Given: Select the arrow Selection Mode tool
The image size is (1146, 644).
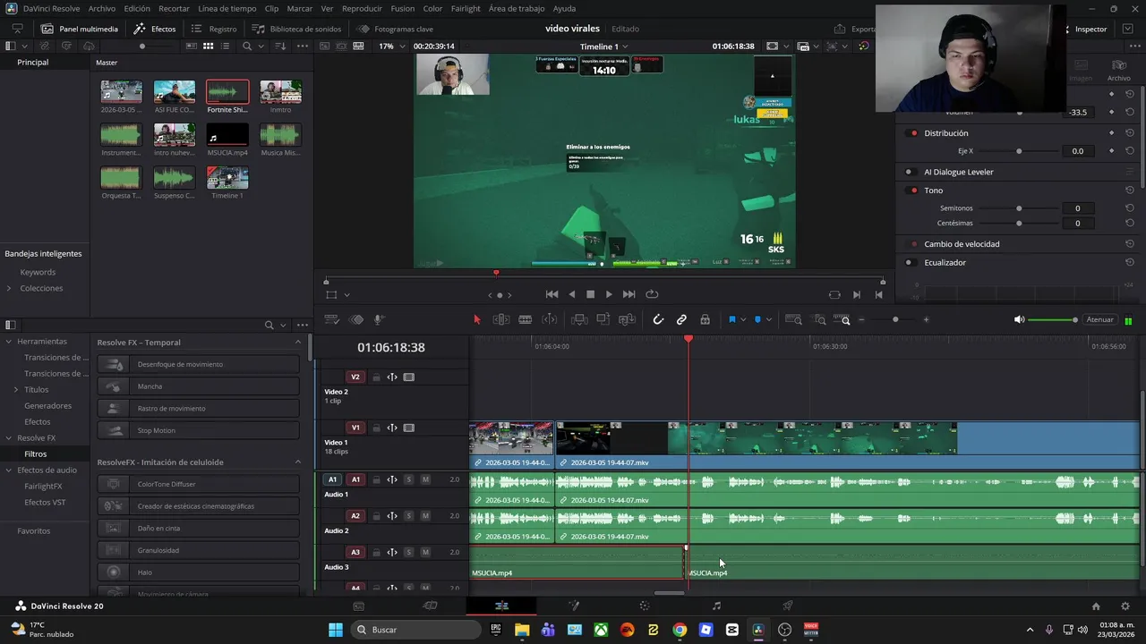Looking at the screenshot, I should coord(476,319).
